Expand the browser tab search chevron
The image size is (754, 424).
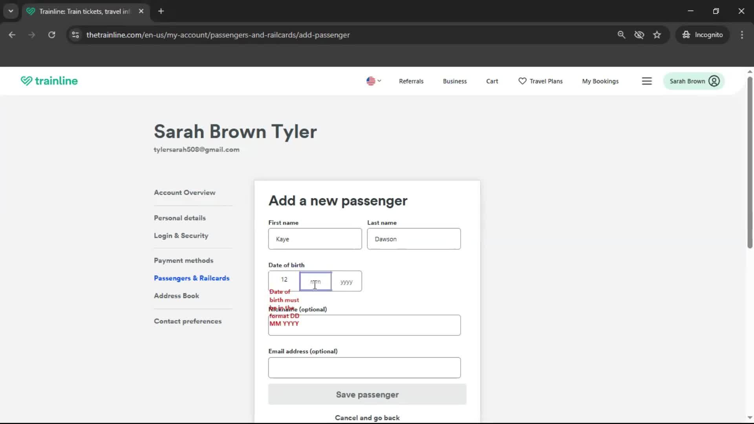11,11
